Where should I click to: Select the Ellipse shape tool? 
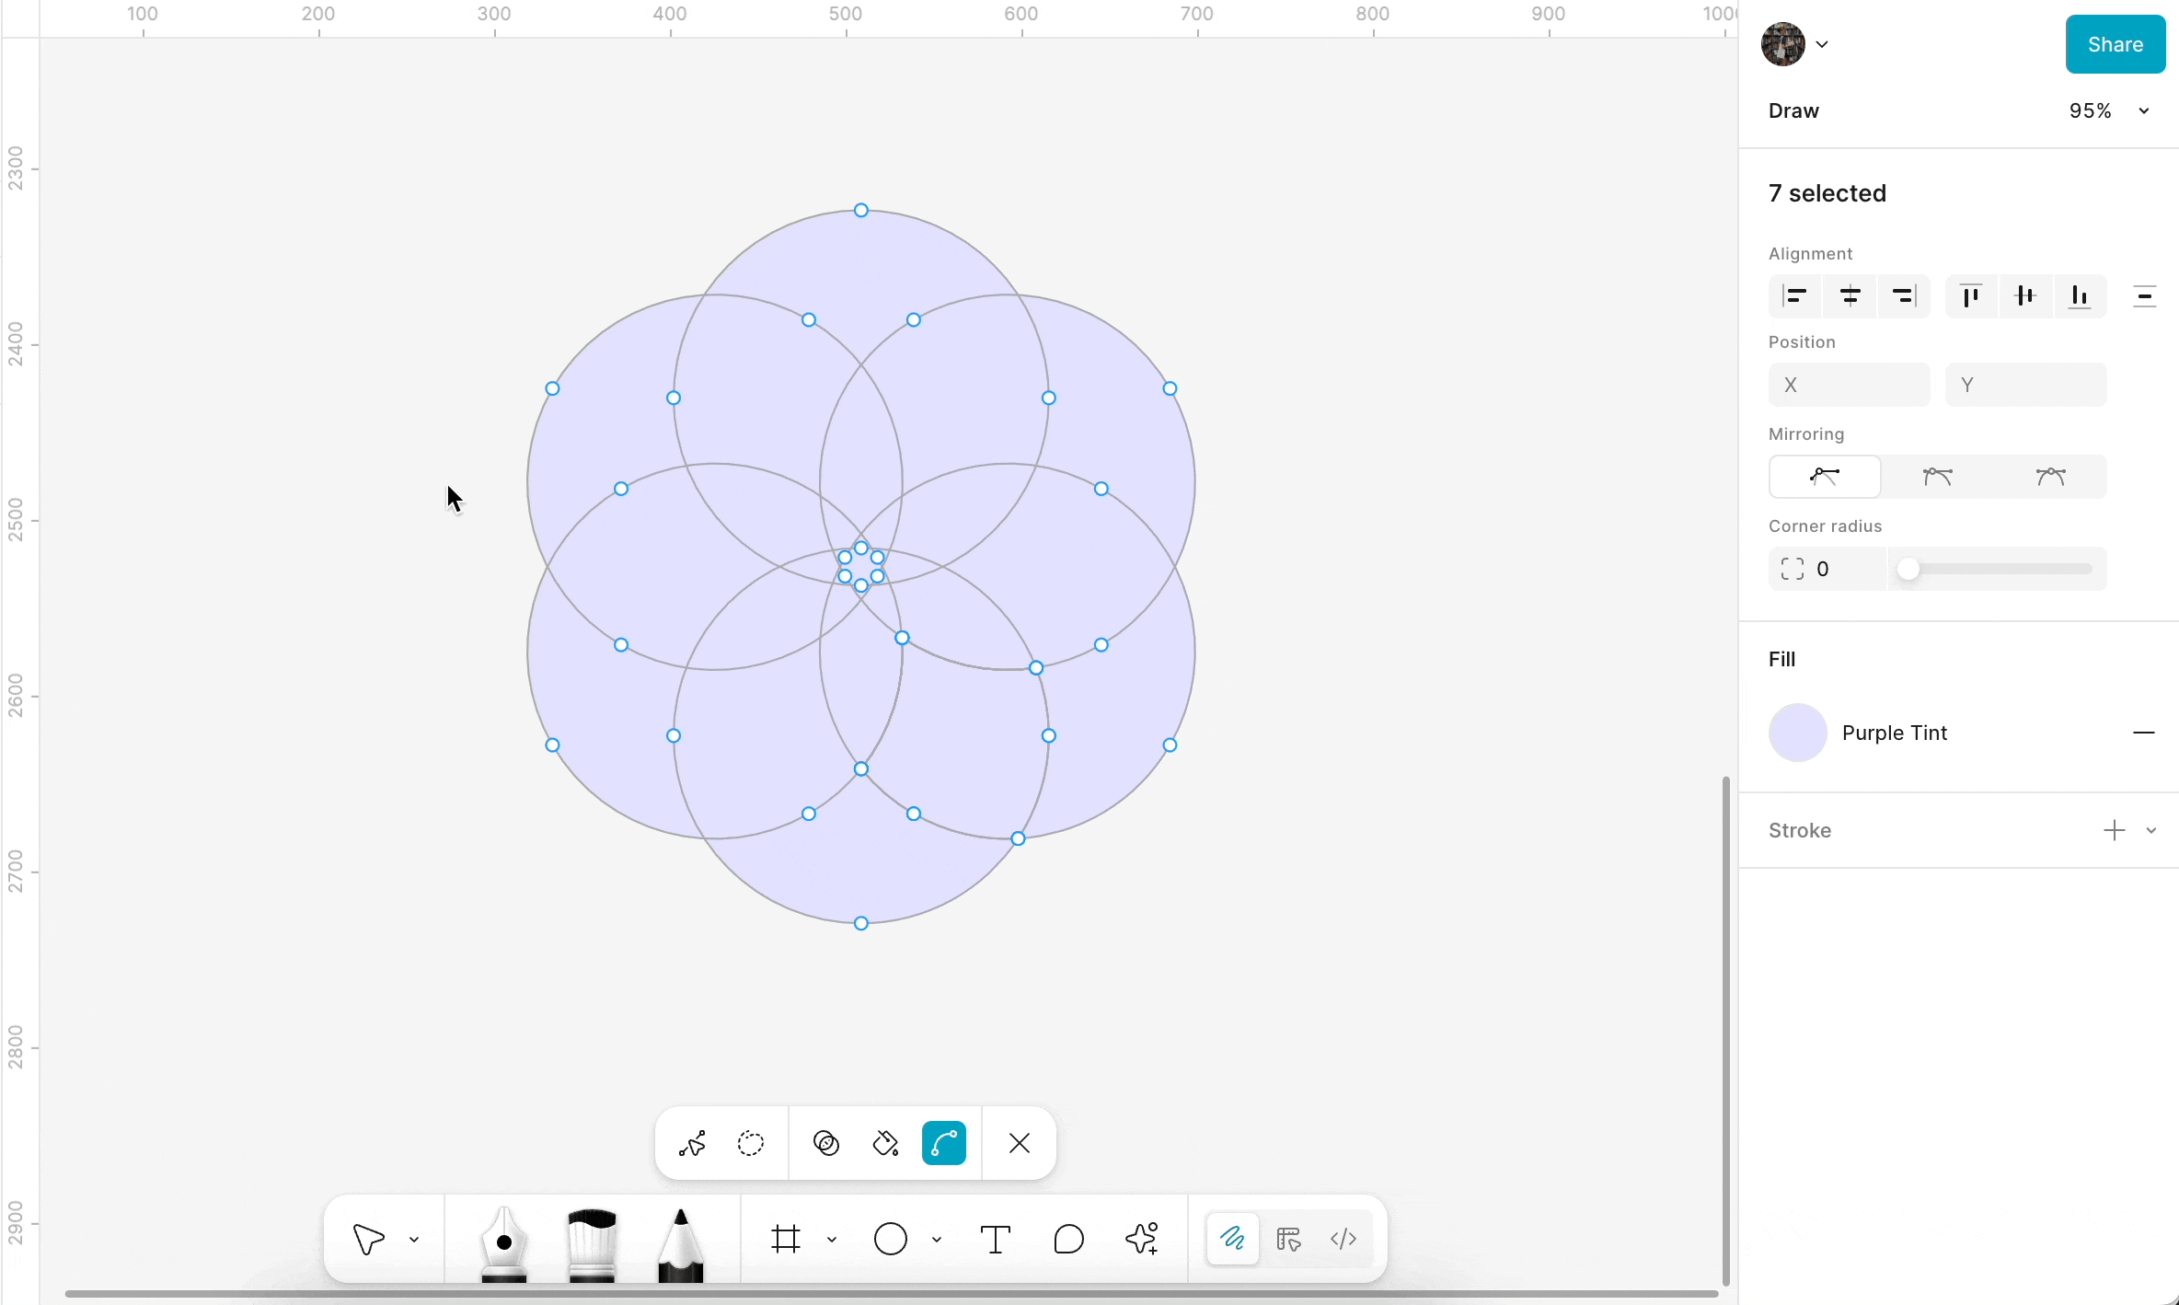(x=891, y=1239)
